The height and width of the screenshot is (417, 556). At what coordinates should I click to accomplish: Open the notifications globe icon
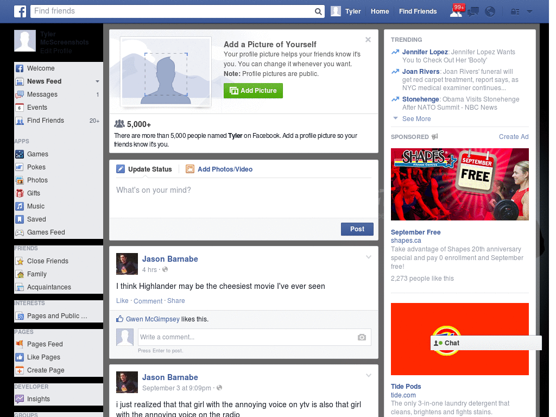tap(490, 12)
